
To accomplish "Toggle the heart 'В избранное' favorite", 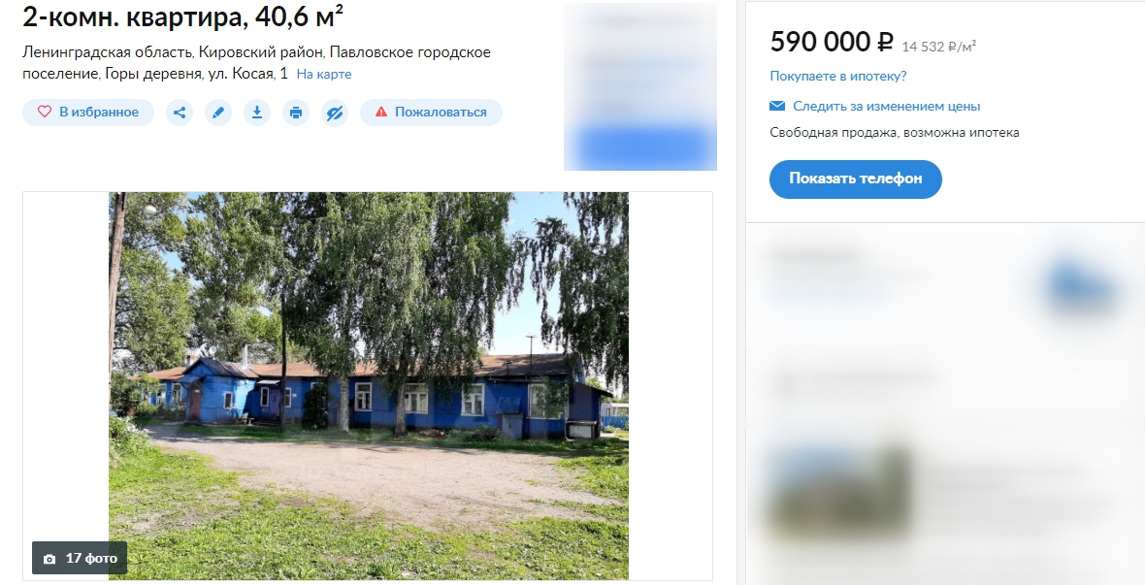I will click(88, 113).
